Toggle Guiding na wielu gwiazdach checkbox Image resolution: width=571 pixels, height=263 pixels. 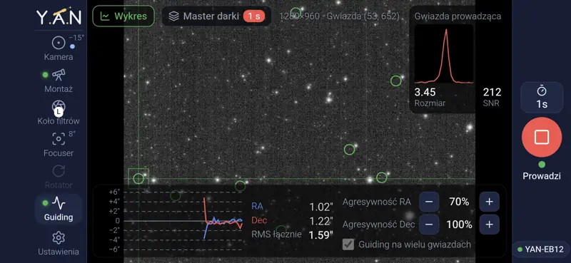(x=348, y=244)
